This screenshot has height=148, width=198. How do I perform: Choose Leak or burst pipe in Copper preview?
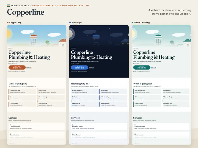click(x=22, y=91)
